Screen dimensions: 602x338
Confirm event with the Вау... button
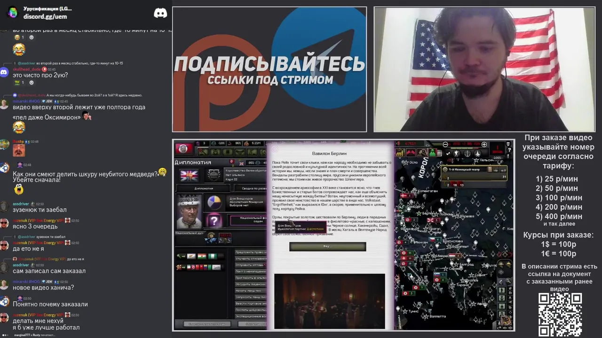coord(327,246)
